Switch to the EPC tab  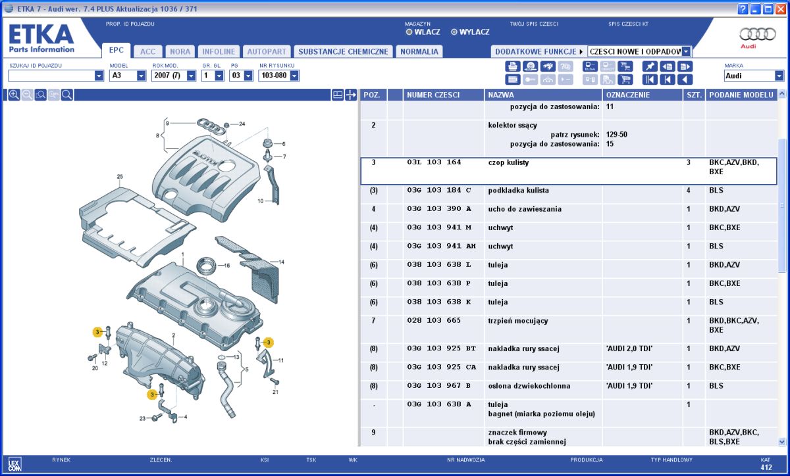point(116,50)
